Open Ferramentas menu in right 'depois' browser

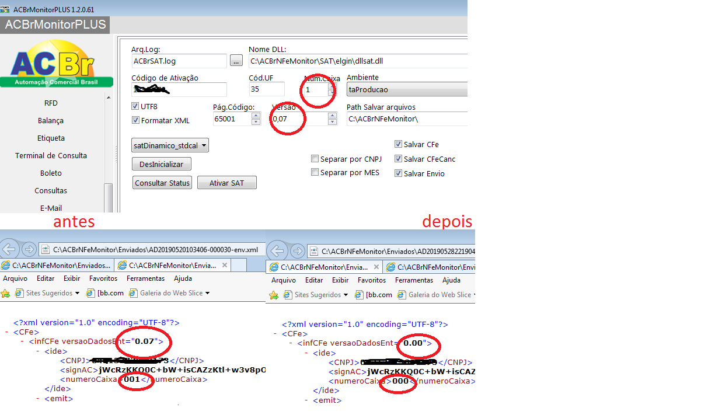(414, 280)
